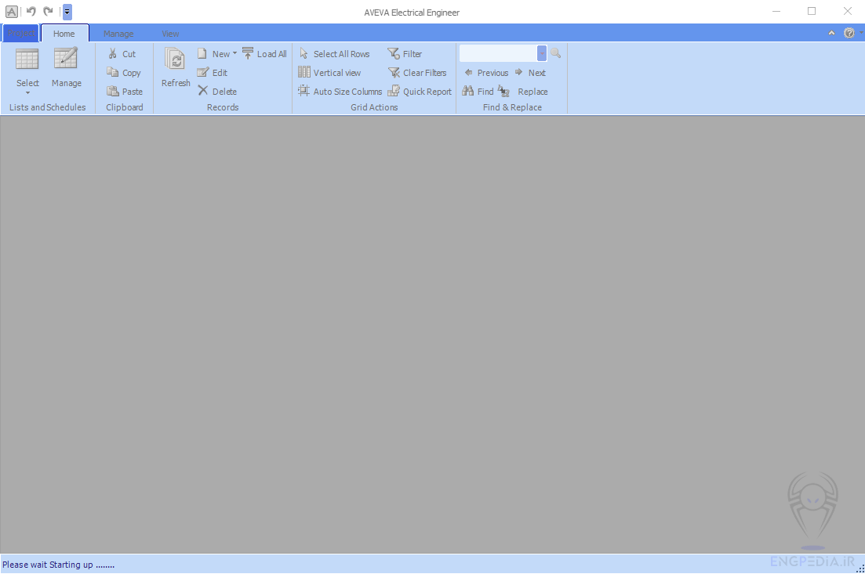
Task: Open Manage lists and schedules icon
Action: point(66,59)
